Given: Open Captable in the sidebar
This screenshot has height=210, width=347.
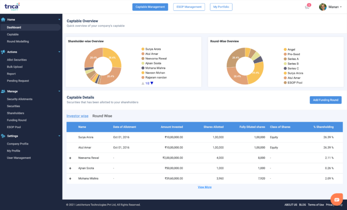Looking at the screenshot, I should (x=13, y=35).
